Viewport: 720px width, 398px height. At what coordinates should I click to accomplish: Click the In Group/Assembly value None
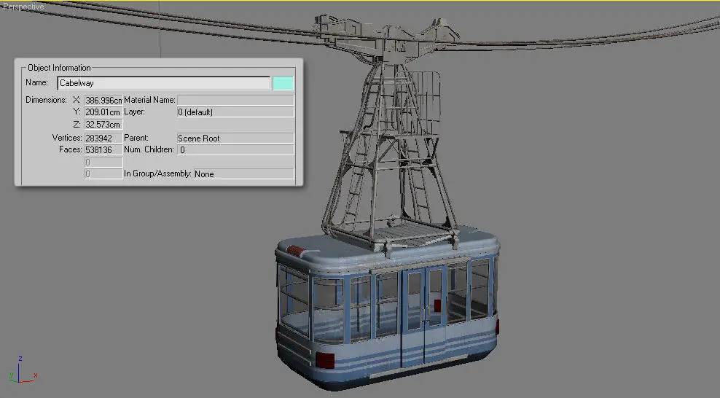244,174
